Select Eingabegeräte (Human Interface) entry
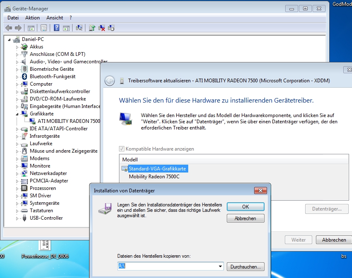The height and width of the screenshot is (278, 352). tap(65, 106)
